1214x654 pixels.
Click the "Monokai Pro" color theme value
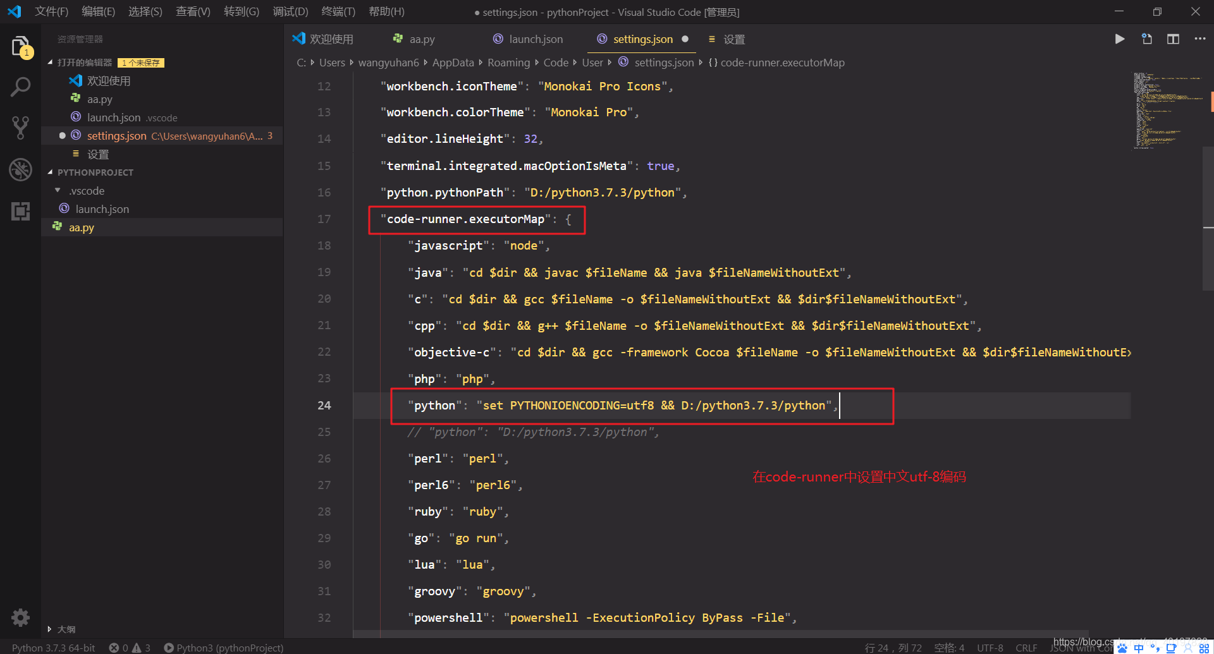[x=589, y=112]
